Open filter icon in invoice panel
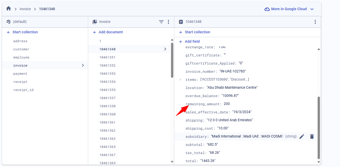Viewport: 340px width, 167px height. (161, 22)
